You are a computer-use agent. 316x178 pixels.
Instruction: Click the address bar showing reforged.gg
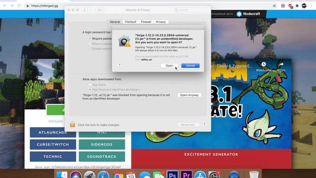[x=151, y=5]
